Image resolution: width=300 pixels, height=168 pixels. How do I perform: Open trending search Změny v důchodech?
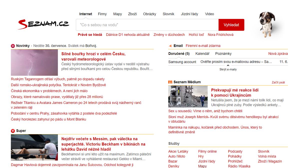(x=169, y=35)
